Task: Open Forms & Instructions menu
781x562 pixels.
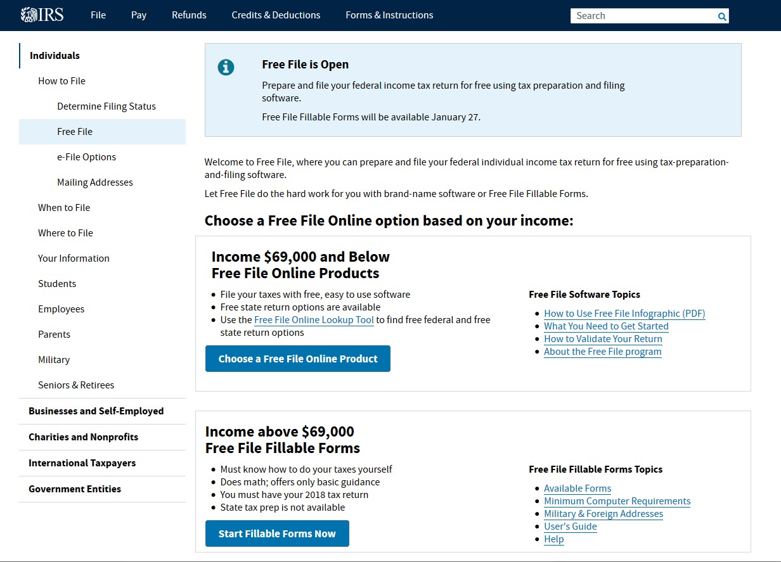Action: coord(389,15)
